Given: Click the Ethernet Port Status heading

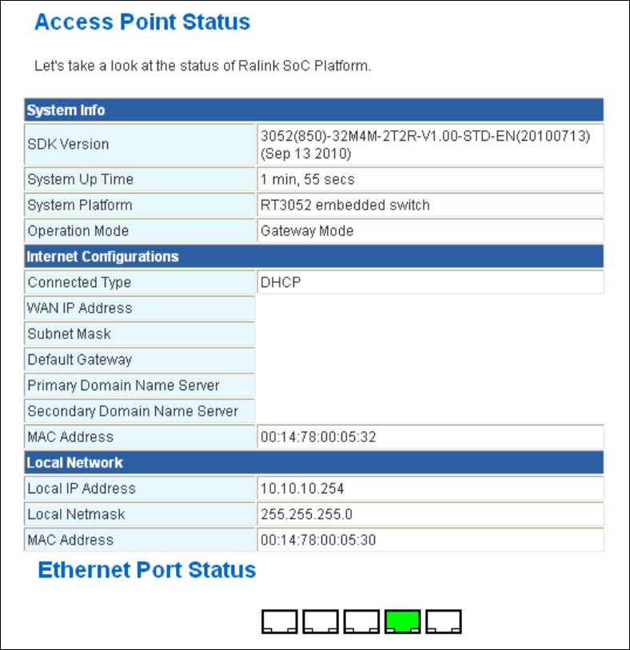Looking at the screenshot, I should click(x=147, y=570).
